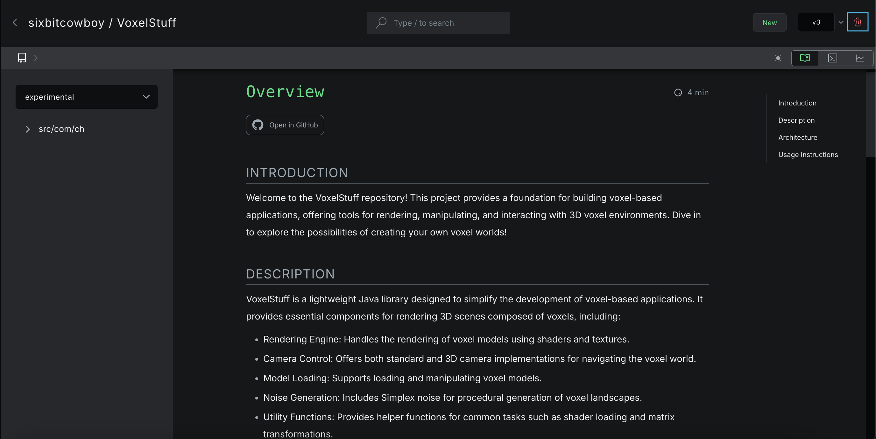The width and height of the screenshot is (876, 439).
Task: Click the breadcrumb chevron after repo icon
Action: pos(36,58)
